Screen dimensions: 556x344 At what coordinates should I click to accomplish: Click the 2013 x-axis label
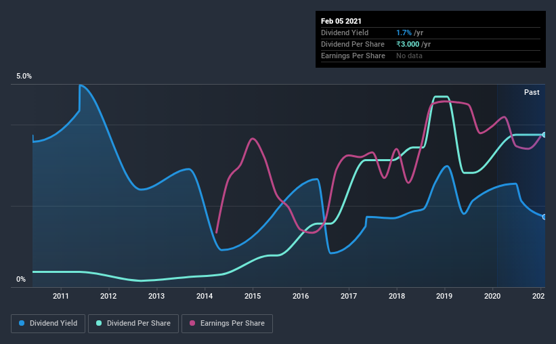[156, 296]
